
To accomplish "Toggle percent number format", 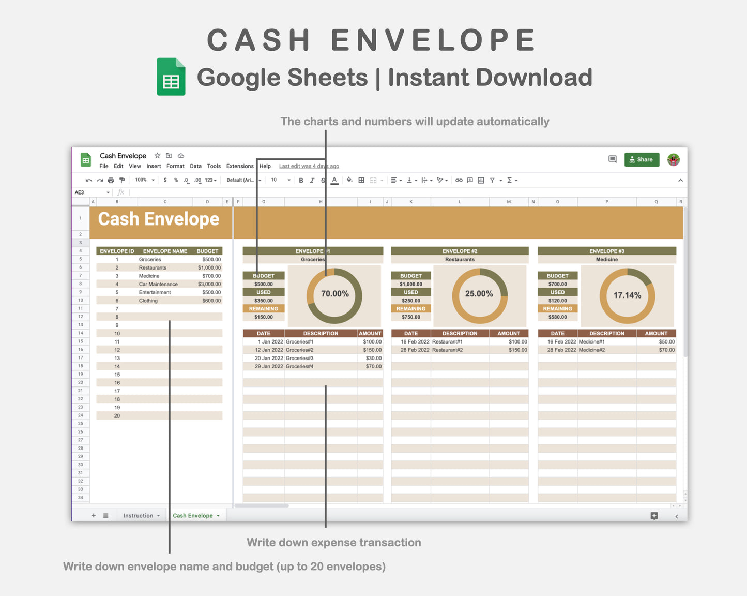I will (x=176, y=180).
